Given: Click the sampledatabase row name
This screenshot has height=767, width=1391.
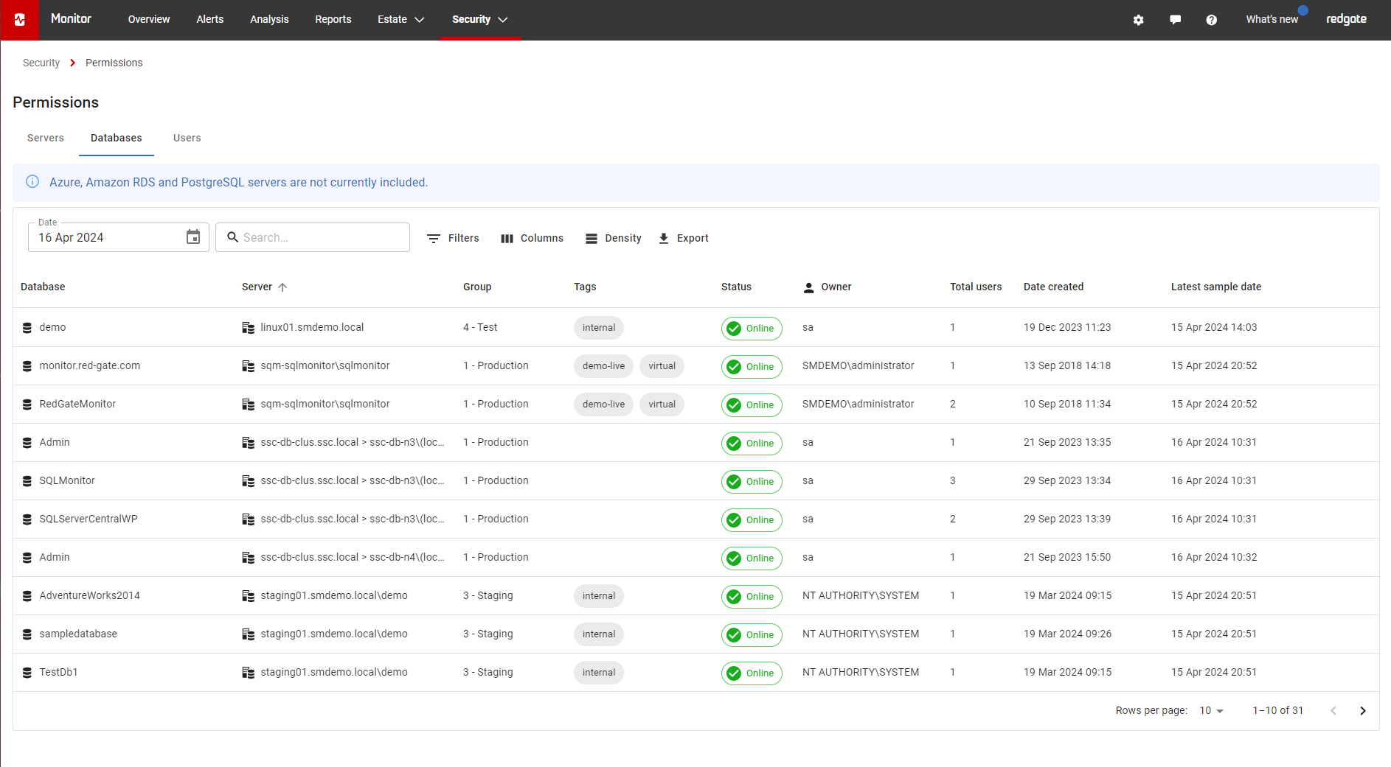Looking at the screenshot, I should 78,634.
